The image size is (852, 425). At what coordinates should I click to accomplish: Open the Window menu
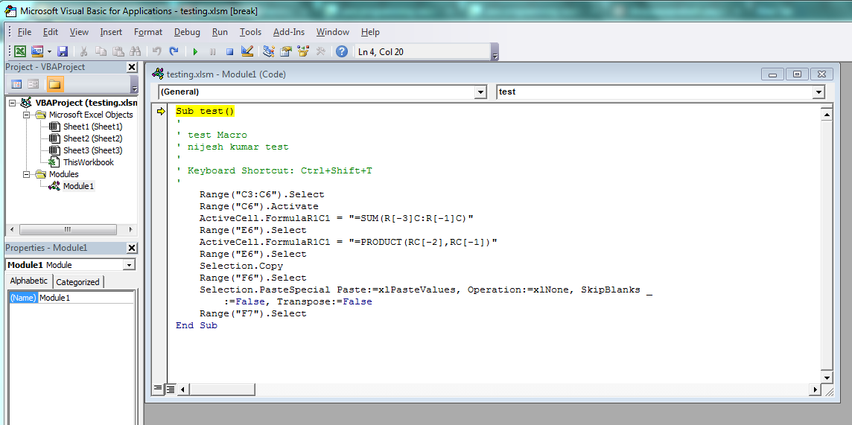pyautogui.click(x=333, y=32)
